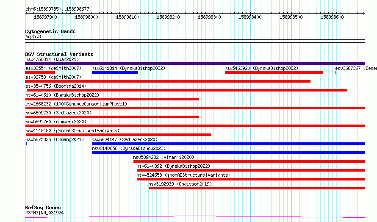Select the red nsv6140610 variant bar
The width and height of the screenshot is (377, 222).
pos(112,99)
